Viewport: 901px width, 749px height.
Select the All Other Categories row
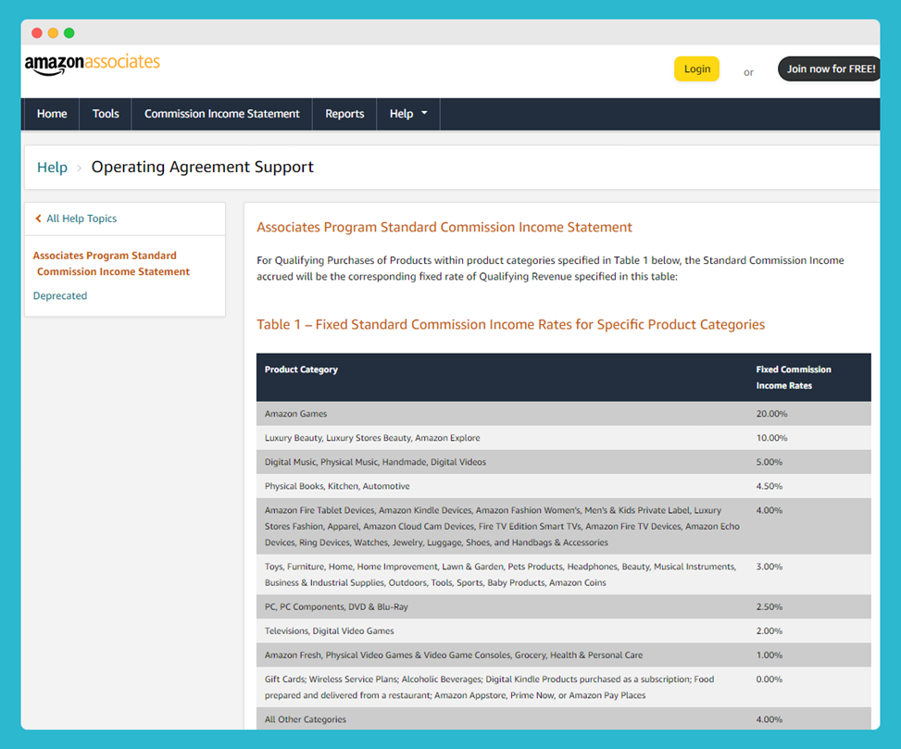[564, 718]
